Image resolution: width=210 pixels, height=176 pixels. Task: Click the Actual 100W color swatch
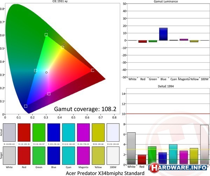coord(113,133)
